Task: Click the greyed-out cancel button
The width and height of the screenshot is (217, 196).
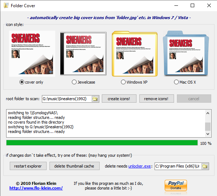Action: pos(194,99)
